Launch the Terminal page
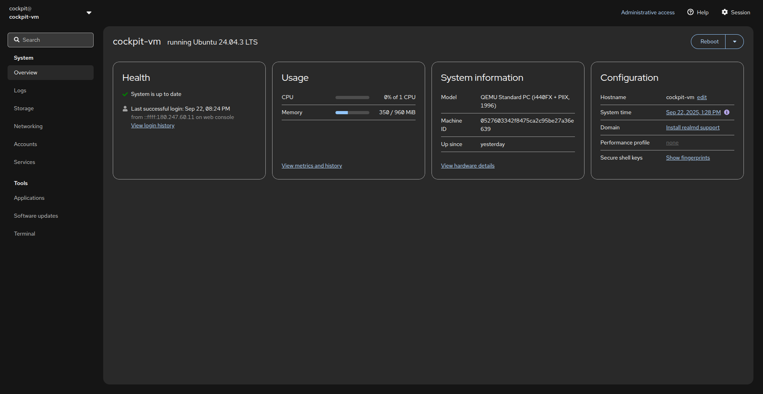 tap(51, 234)
